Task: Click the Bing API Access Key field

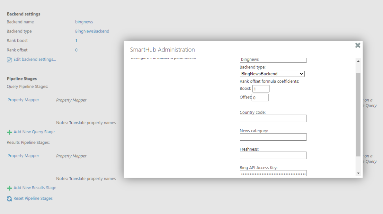Action: (x=273, y=173)
